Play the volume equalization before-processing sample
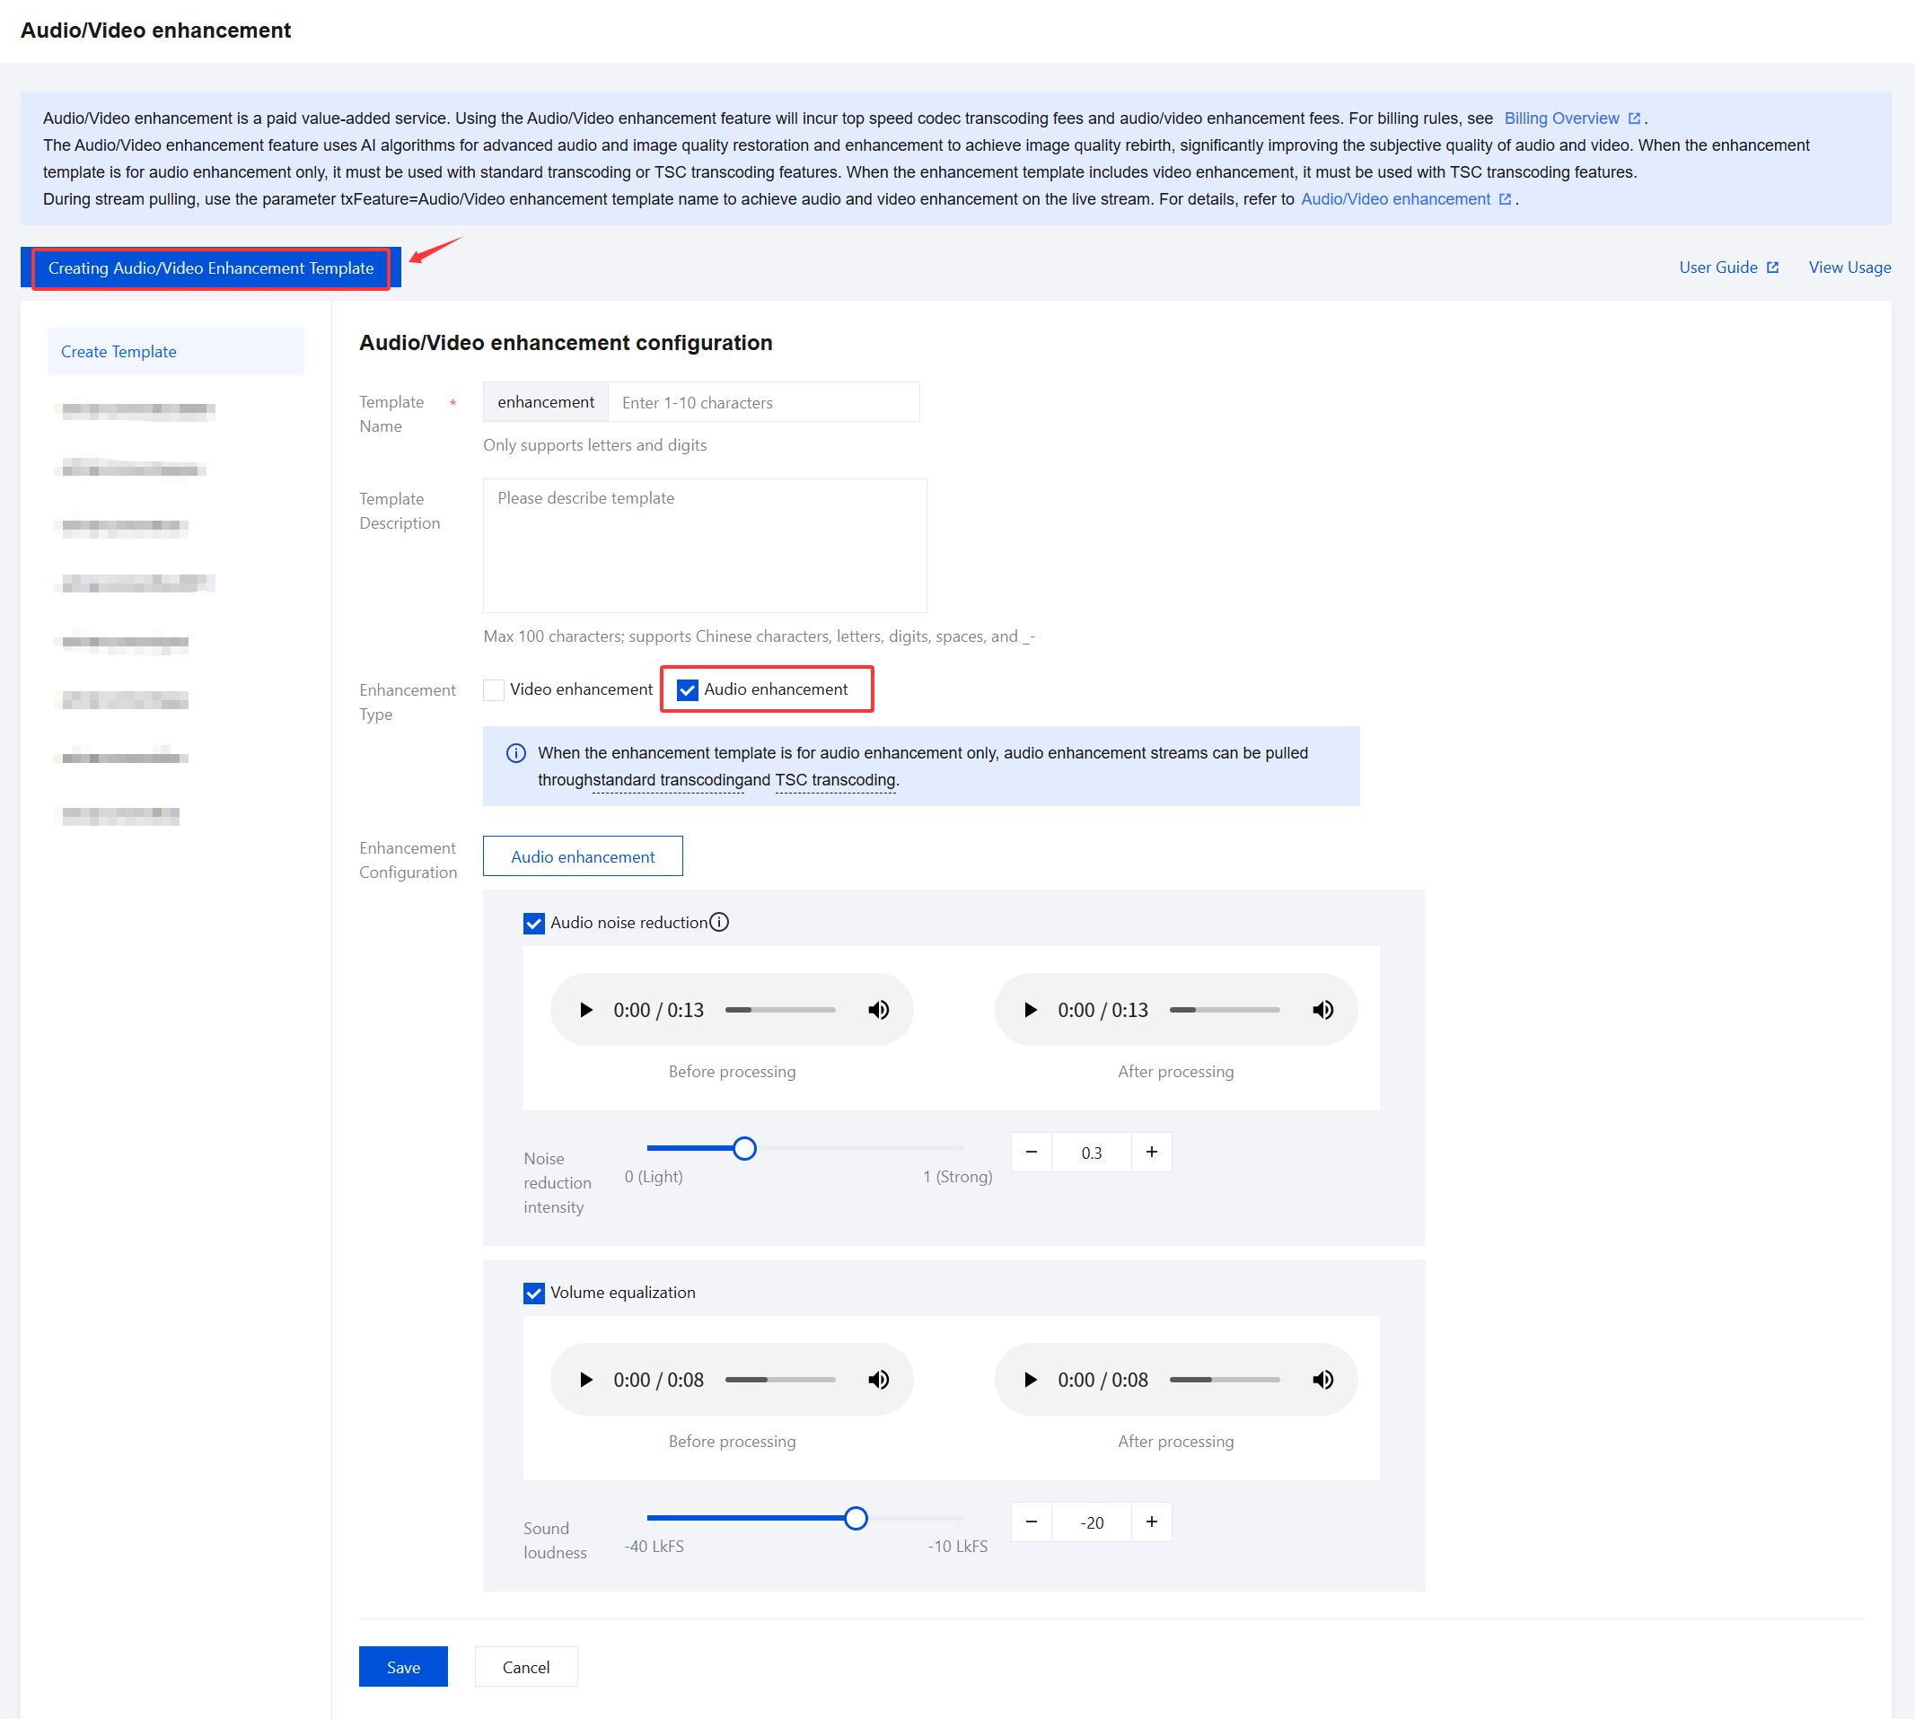 (x=585, y=1379)
